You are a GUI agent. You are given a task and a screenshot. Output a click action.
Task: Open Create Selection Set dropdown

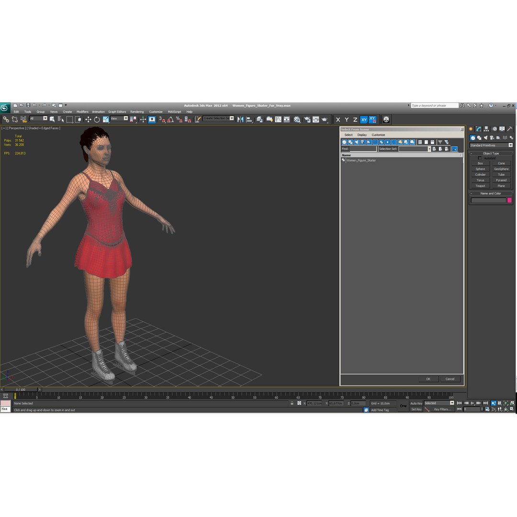tap(218, 118)
